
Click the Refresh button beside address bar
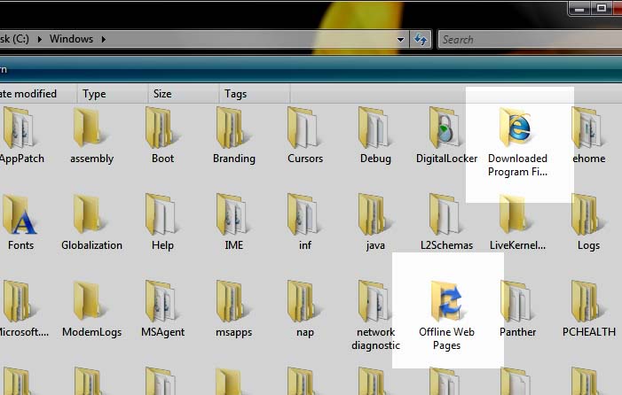click(421, 40)
